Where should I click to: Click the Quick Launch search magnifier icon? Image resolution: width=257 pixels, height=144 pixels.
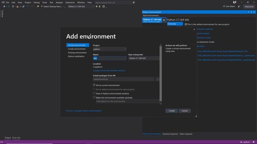point(134,2)
